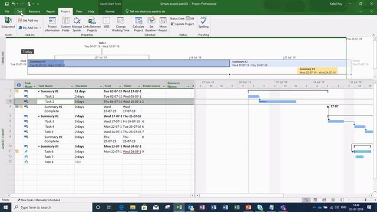The width and height of the screenshot is (377, 212).
Task: Open Duration column filter dropdown
Action: pyautogui.click(x=101, y=87)
